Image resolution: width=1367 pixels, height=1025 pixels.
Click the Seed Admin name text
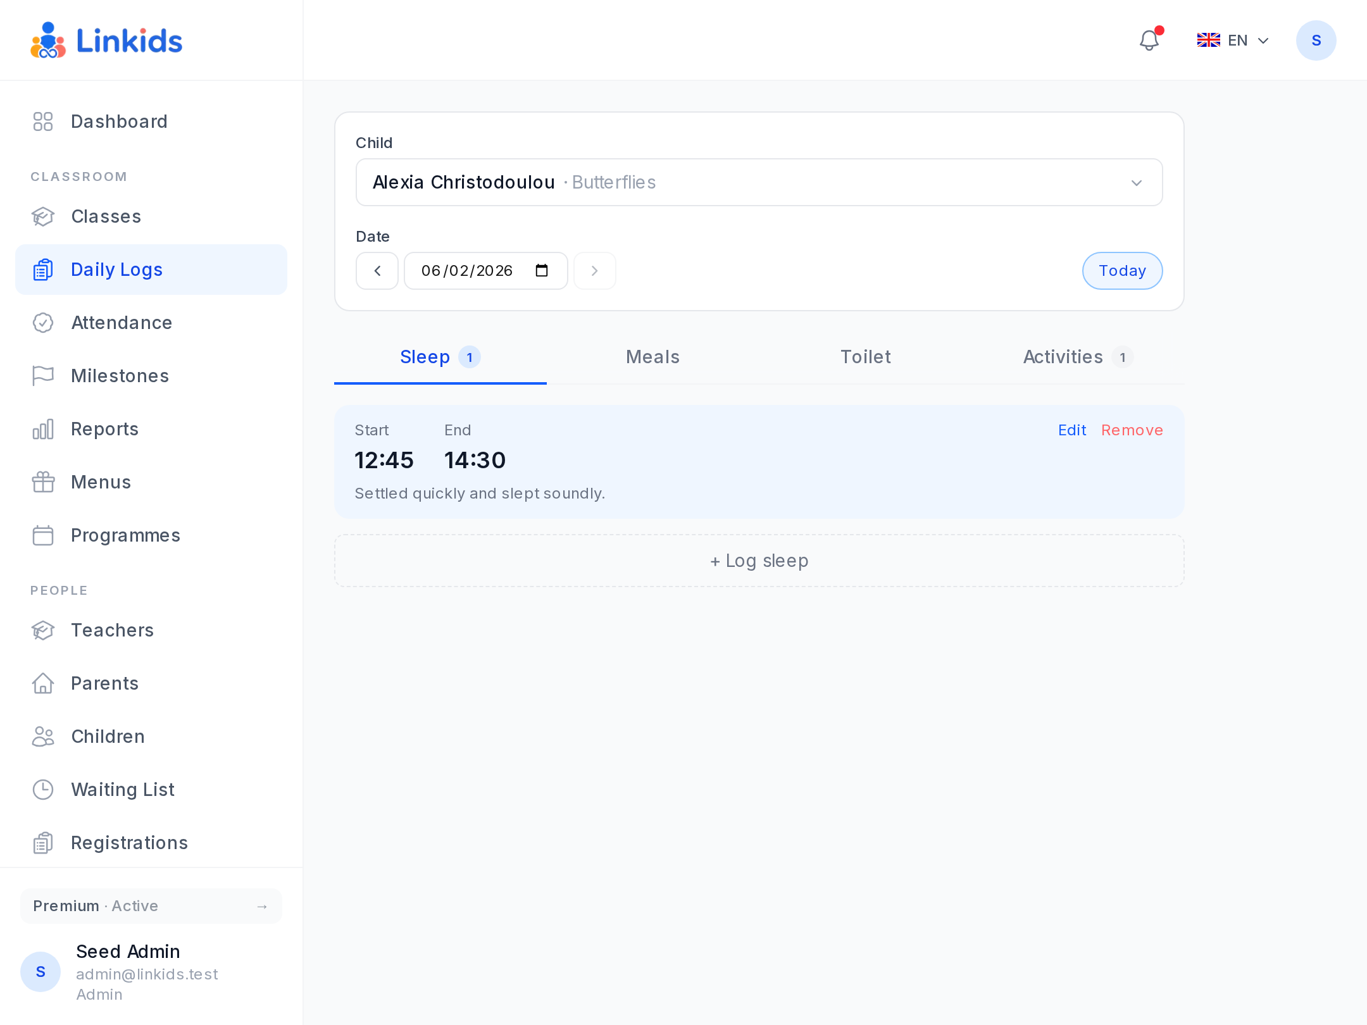click(128, 952)
